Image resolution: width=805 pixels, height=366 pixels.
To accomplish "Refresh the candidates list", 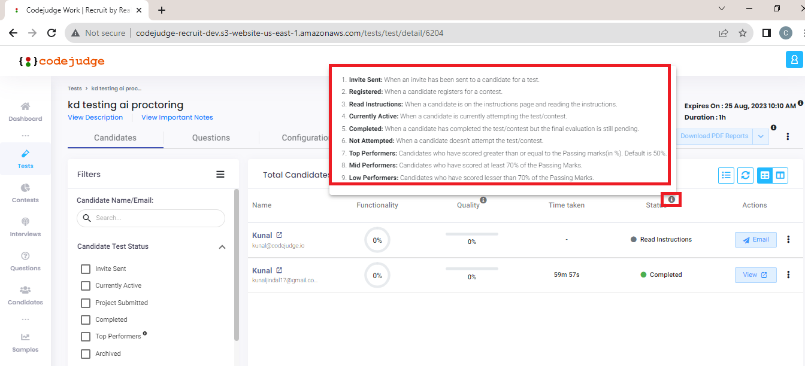I will 745,175.
